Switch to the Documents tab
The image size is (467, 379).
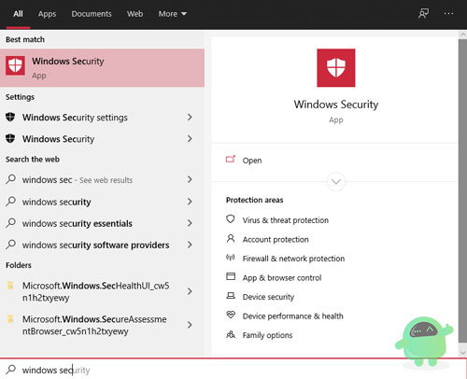92,14
